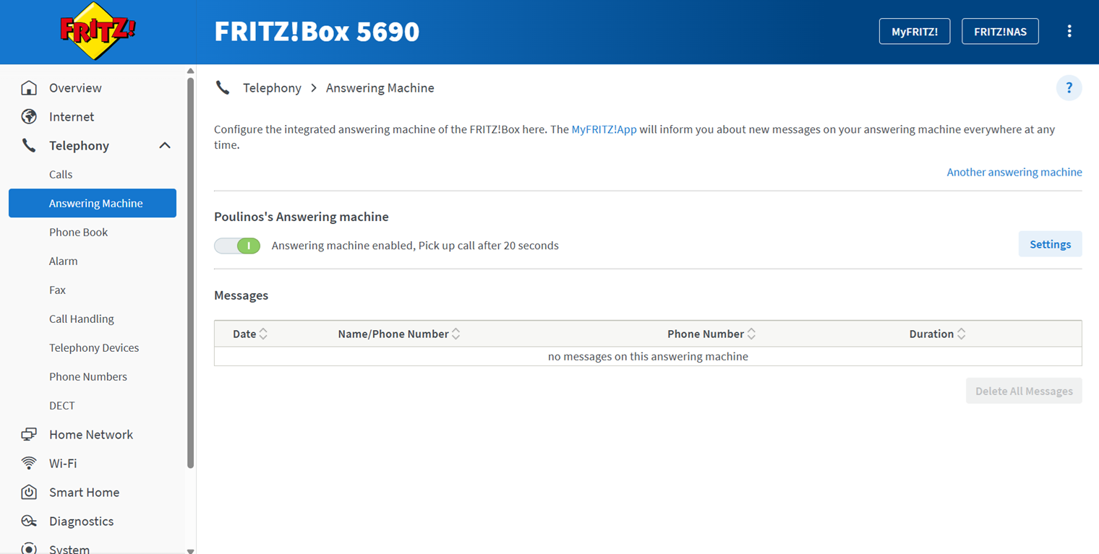Image resolution: width=1099 pixels, height=554 pixels.
Task: Open the DECT submenu item
Action: click(62, 406)
